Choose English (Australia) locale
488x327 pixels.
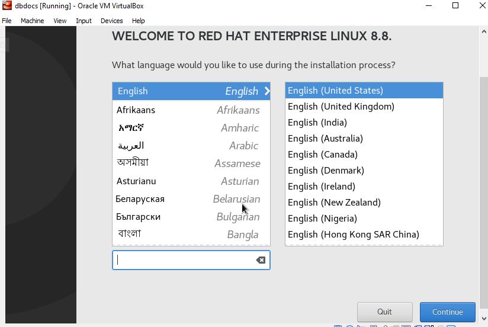(364, 138)
